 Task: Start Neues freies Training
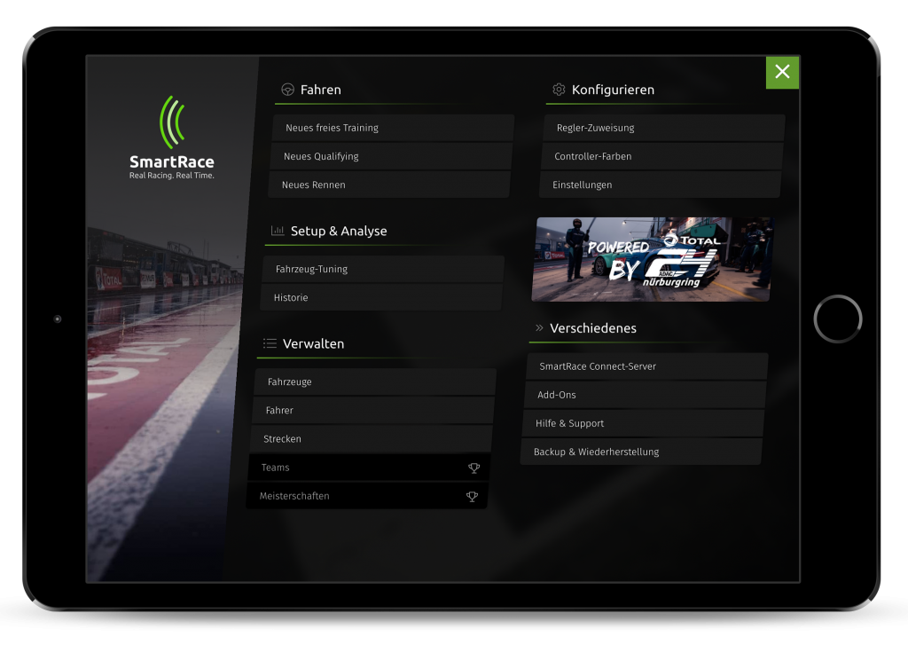click(393, 128)
